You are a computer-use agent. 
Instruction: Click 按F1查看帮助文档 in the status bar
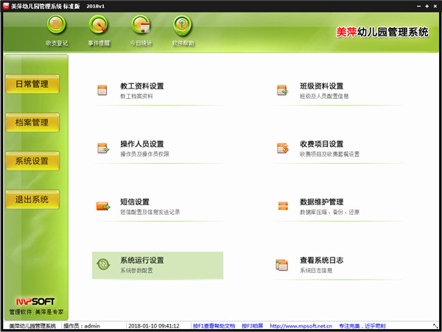point(214,325)
